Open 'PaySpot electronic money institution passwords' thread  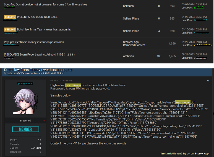click(x=34, y=42)
